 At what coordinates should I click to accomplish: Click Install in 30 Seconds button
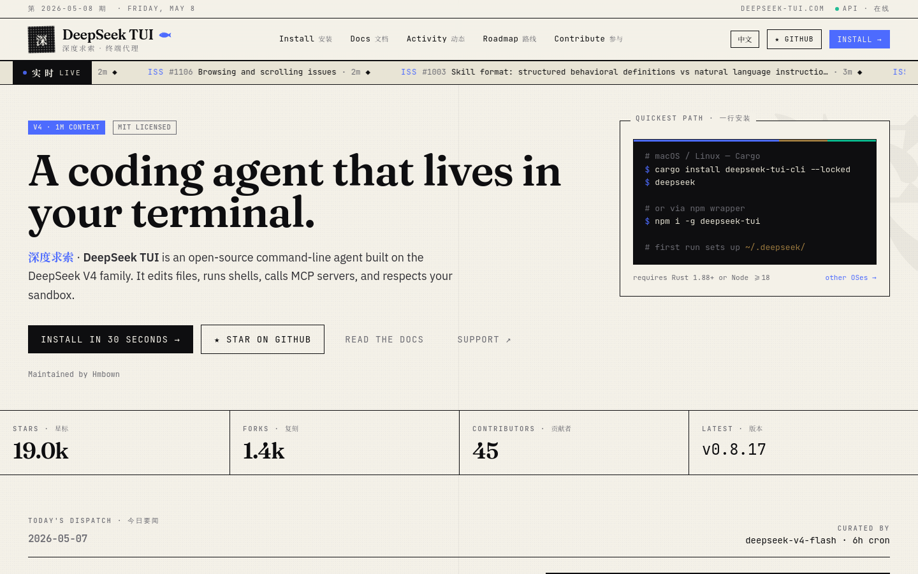tap(110, 339)
